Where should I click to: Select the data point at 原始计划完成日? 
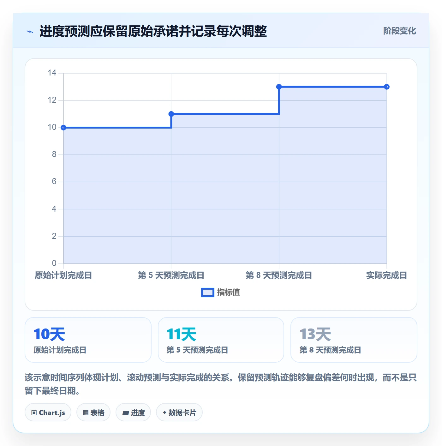pyautogui.click(x=63, y=128)
